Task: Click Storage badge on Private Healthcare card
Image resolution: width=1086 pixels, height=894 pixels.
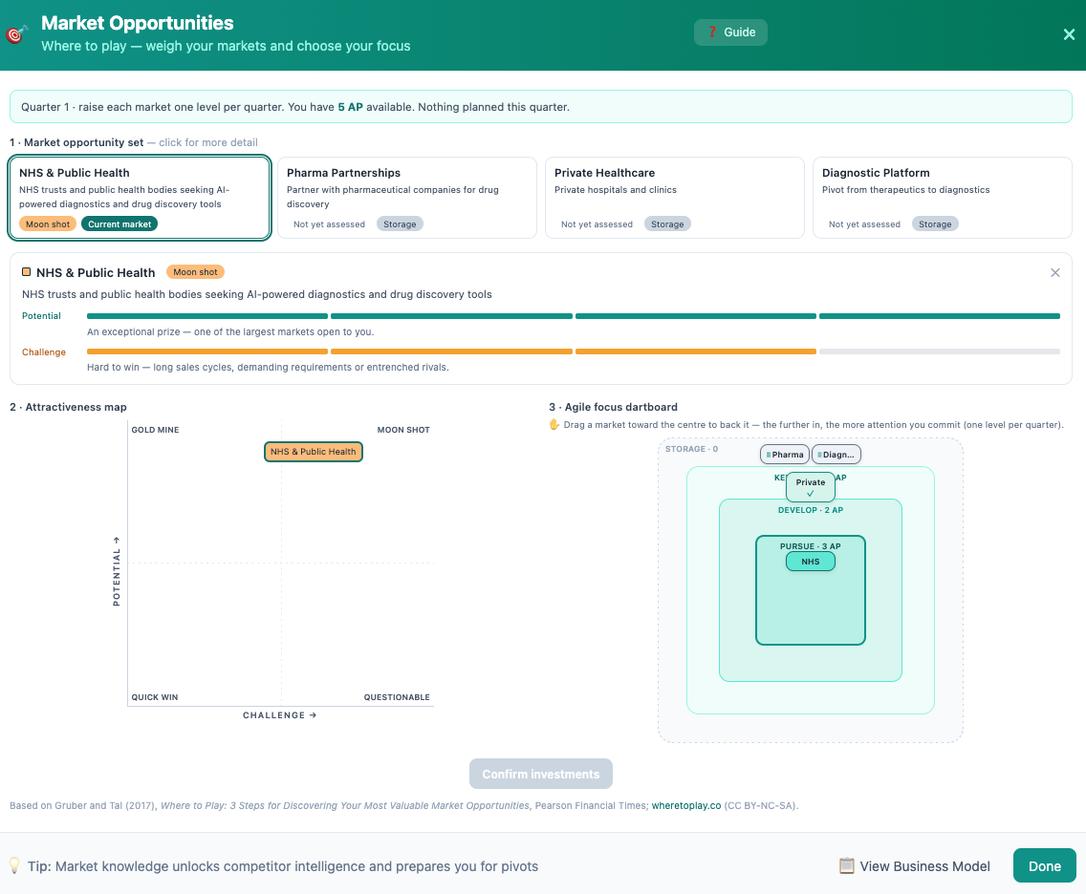Action: point(667,224)
